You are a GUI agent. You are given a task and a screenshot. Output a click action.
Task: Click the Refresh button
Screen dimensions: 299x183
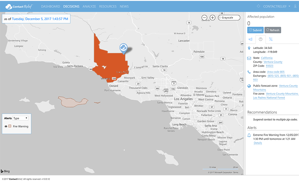pos(273,30)
